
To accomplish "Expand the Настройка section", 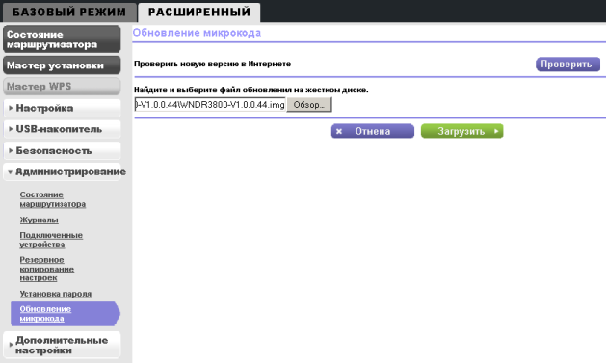I will [62, 108].
